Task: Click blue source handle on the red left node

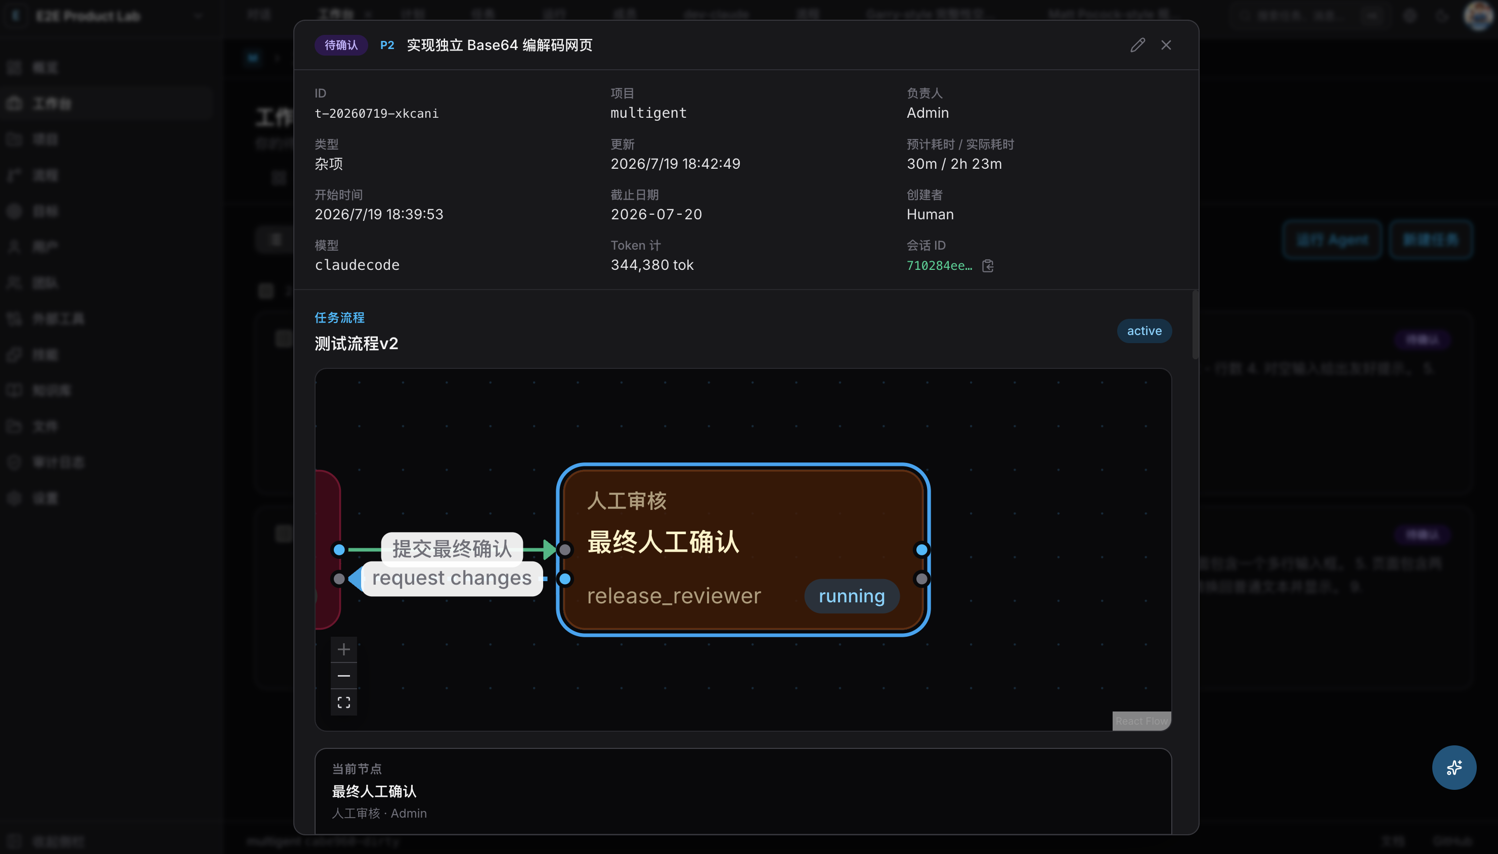Action: (339, 550)
